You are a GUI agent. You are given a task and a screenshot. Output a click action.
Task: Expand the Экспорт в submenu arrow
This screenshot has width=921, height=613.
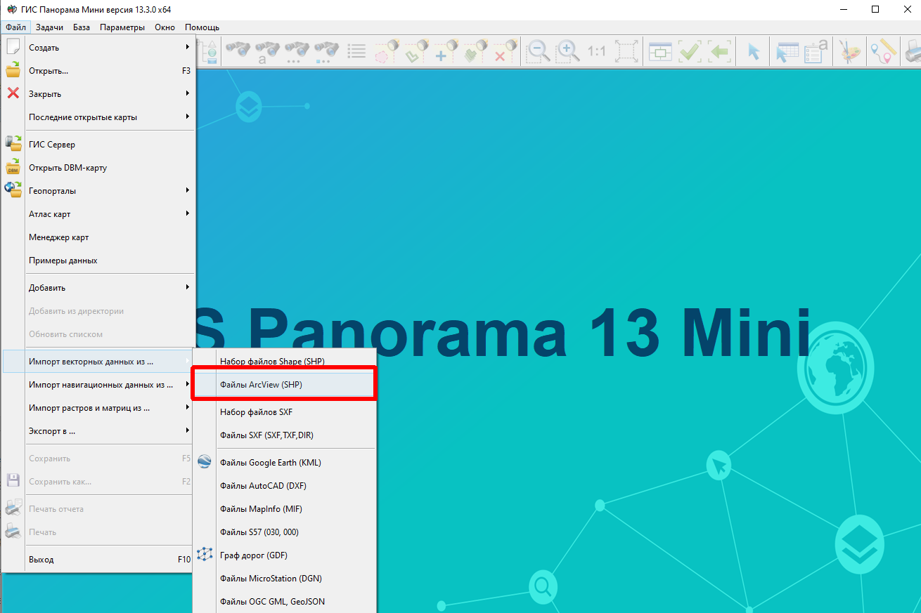pyautogui.click(x=187, y=430)
